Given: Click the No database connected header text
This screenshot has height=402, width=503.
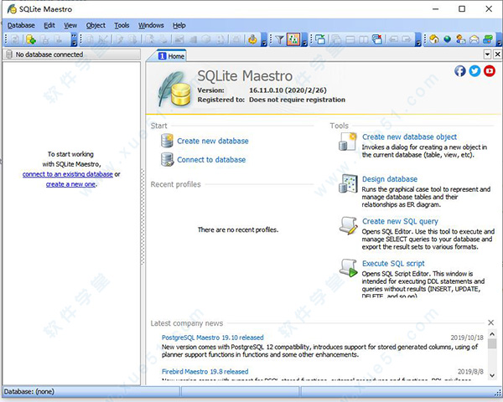Looking at the screenshot, I should tap(49, 54).
